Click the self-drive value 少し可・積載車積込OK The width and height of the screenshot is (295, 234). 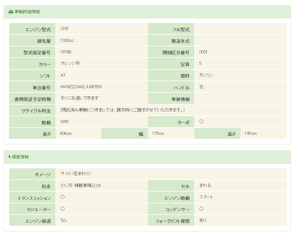click(81, 186)
